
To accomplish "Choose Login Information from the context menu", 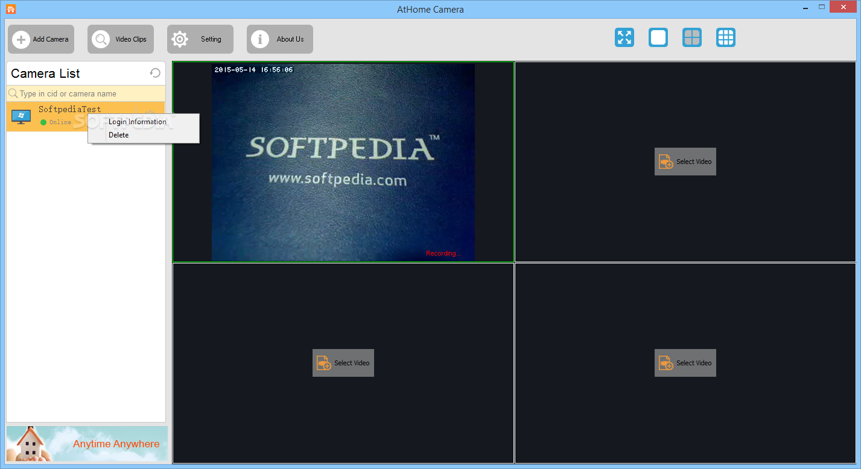I will (138, 122).
